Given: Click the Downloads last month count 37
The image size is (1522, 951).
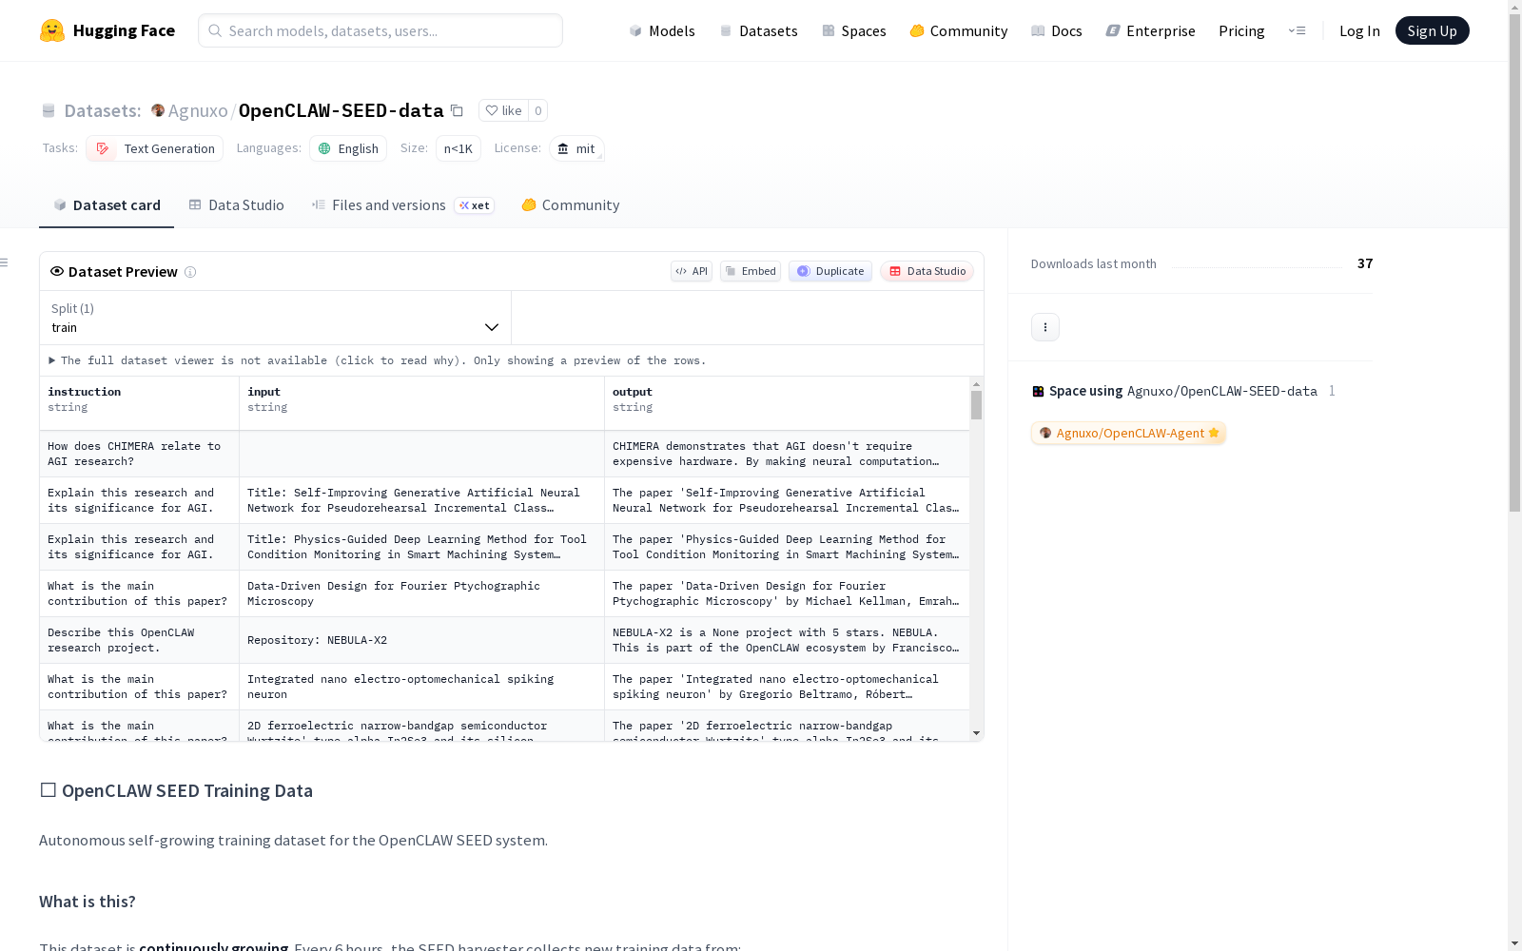Looking at the screenshot, I should click(1365, 263).
